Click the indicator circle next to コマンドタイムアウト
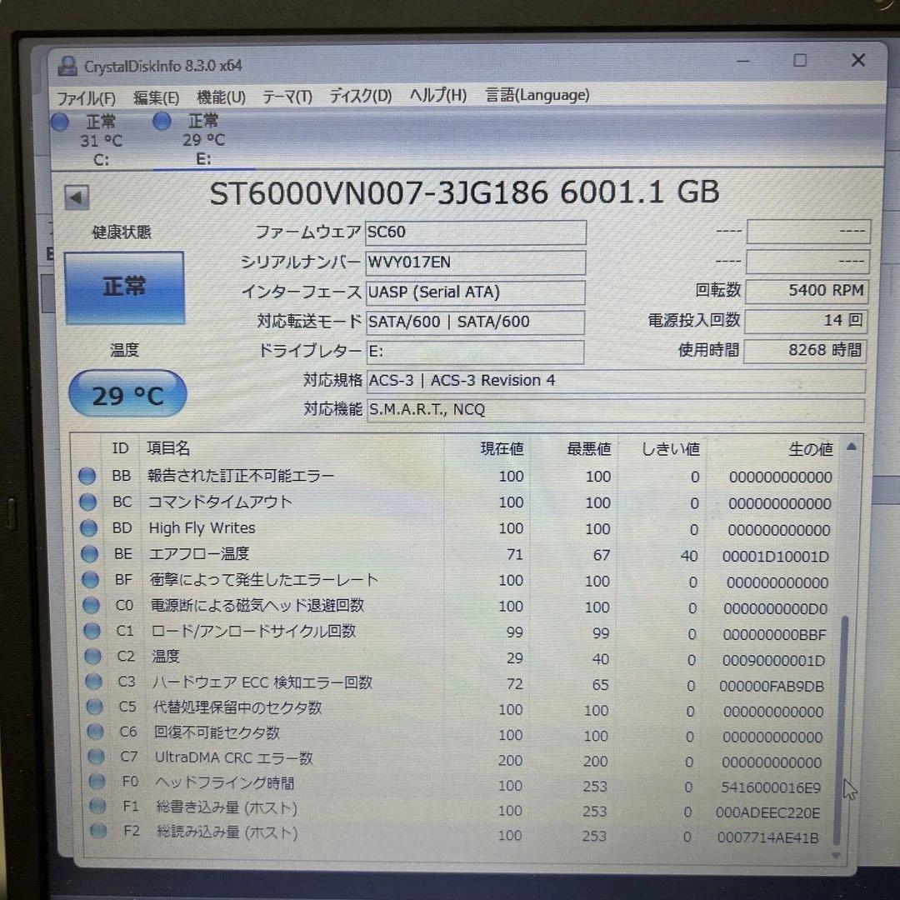 (x=87, y=502)
